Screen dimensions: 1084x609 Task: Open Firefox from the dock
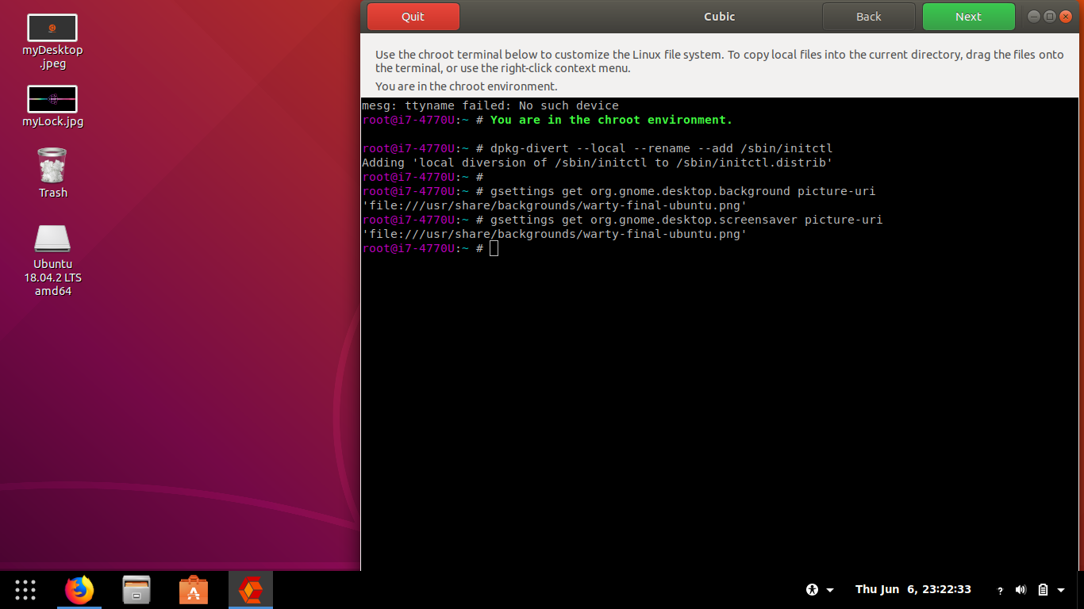[x=79, y=589]
